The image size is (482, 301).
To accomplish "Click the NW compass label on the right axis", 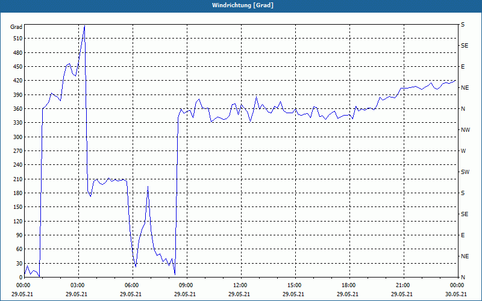I will pyautogui.click(x=465, y=130).
